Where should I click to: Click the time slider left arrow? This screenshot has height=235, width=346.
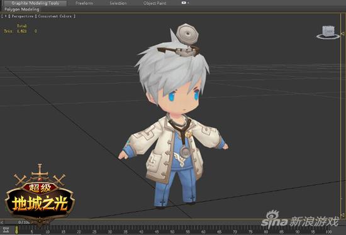[x=2, y=222]
